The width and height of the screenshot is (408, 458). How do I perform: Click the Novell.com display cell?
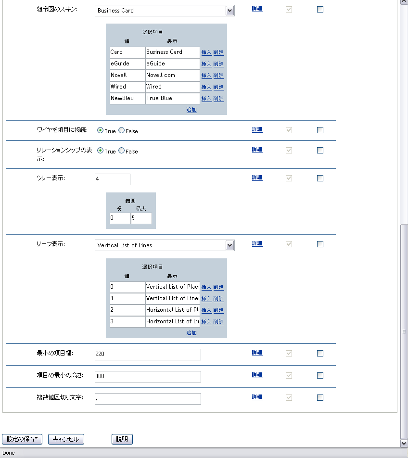(x=173, y=76)
